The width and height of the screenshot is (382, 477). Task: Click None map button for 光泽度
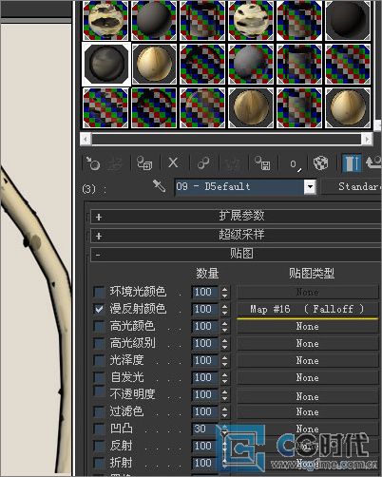[307, 360]
